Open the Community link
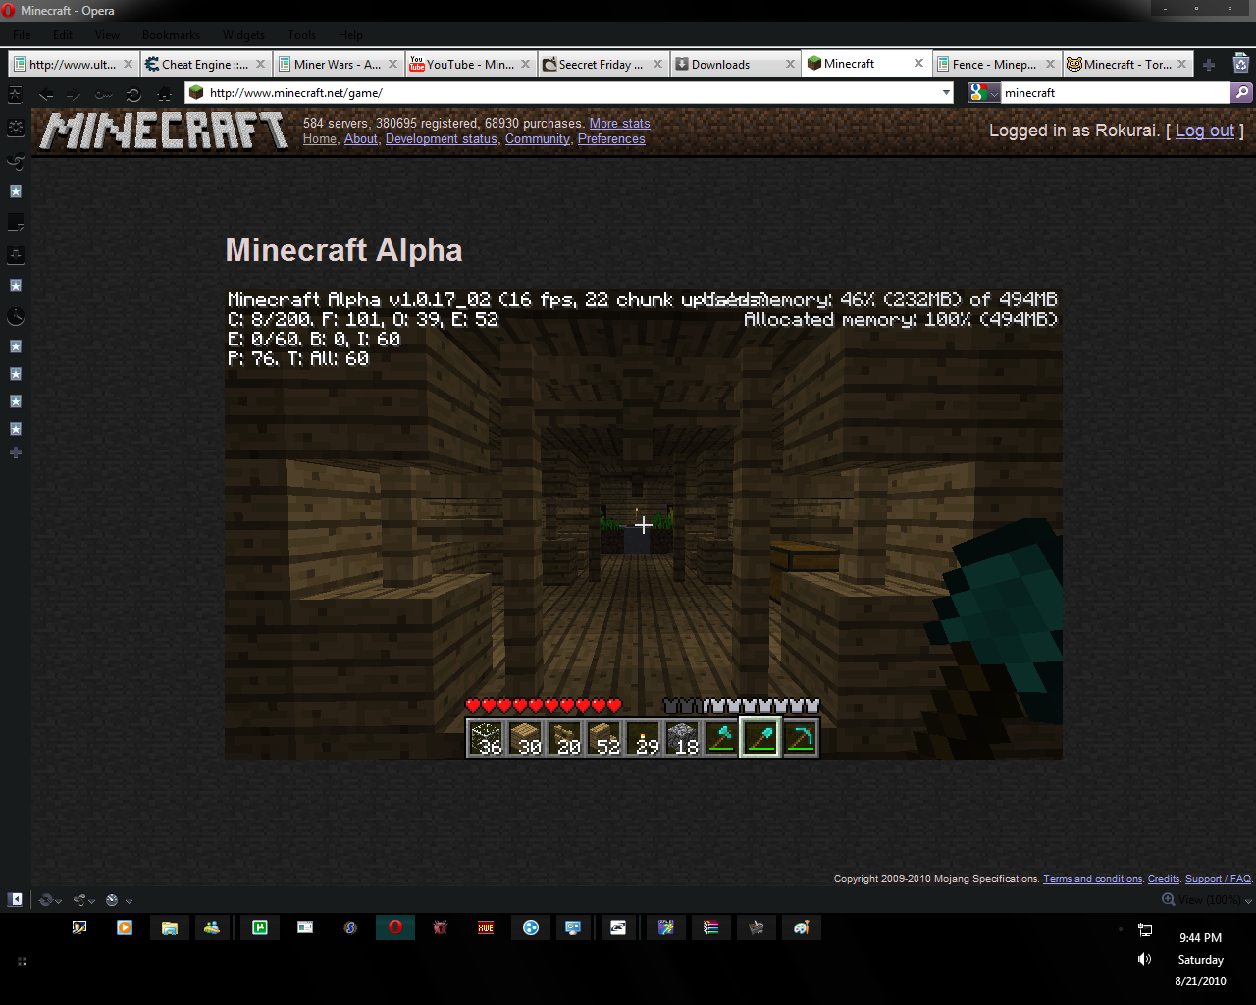The width and height of the screenshot is (1256, 1005). coord(538,139)
